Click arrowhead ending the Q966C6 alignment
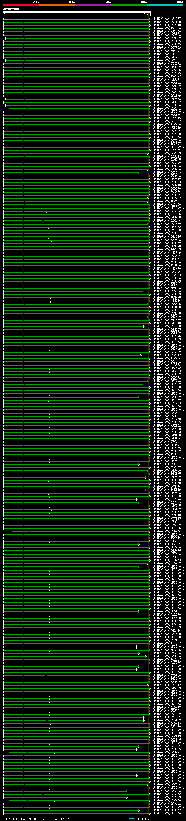 148,304
